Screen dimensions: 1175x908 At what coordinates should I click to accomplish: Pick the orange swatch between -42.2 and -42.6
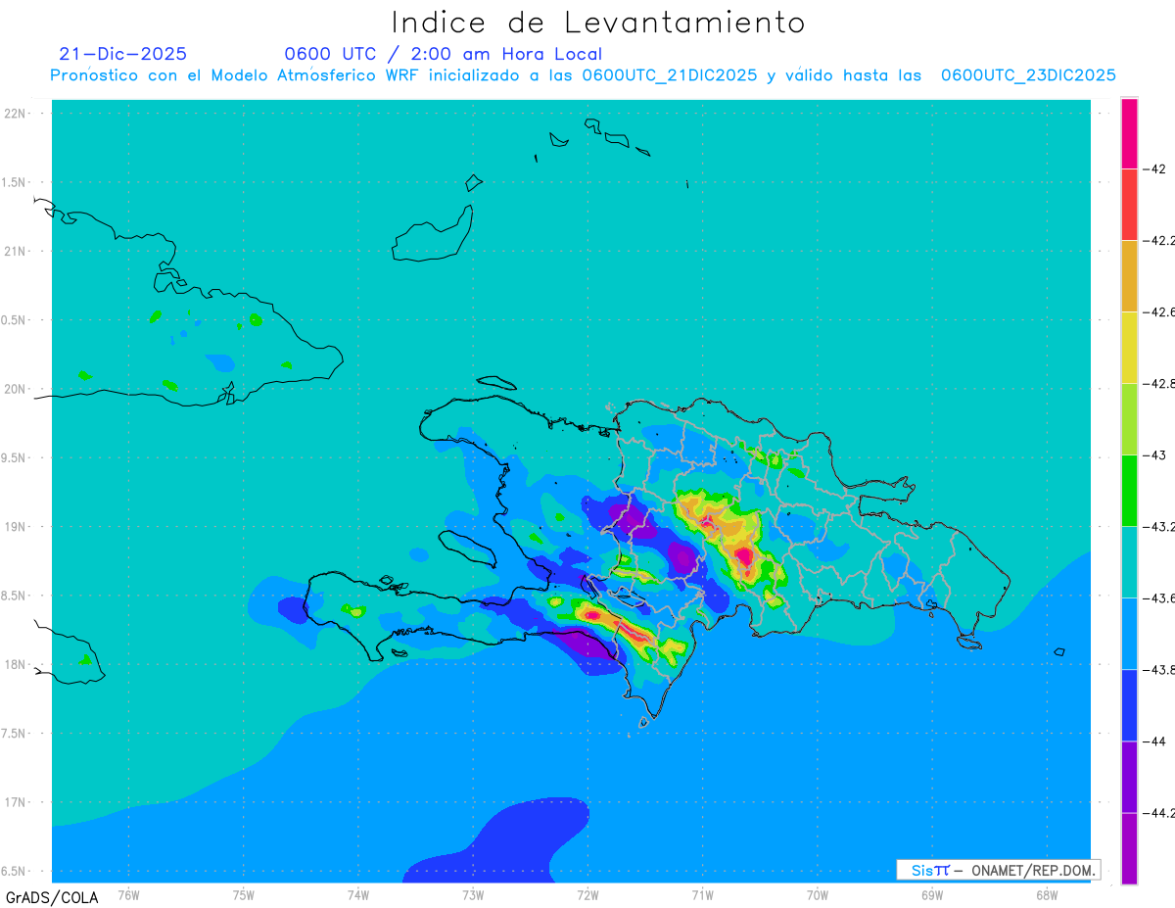tap(1129, 276)
